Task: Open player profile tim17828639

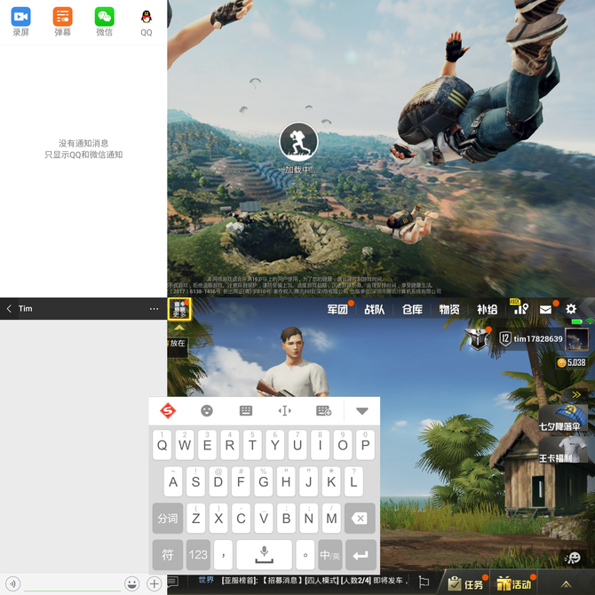Action: point(538,339)
